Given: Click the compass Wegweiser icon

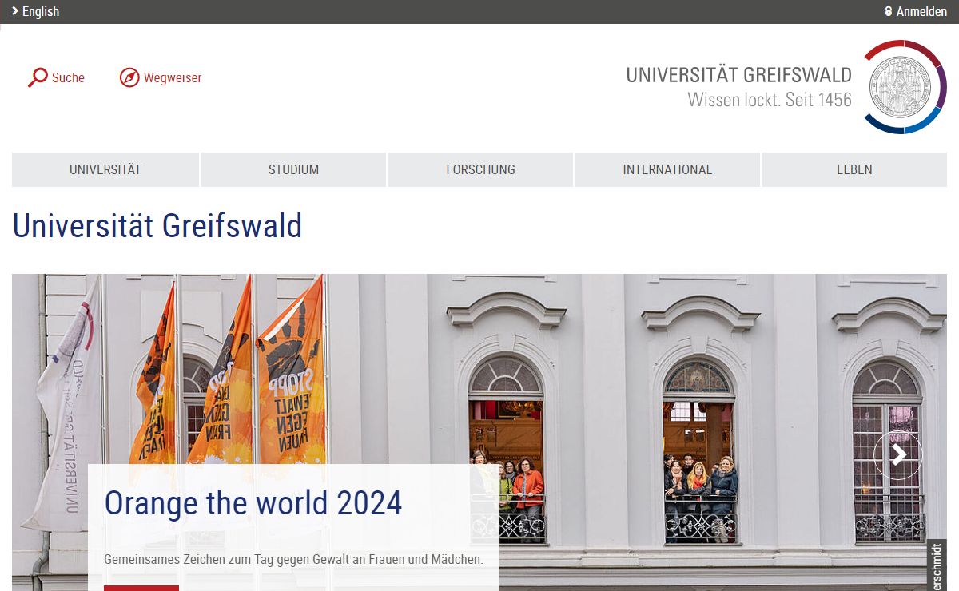Looking at the screenshot, I should tap(129, 77).
